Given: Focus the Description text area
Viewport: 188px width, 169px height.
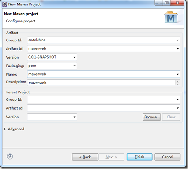Looking at the screenshot, I should coord(101,83).
